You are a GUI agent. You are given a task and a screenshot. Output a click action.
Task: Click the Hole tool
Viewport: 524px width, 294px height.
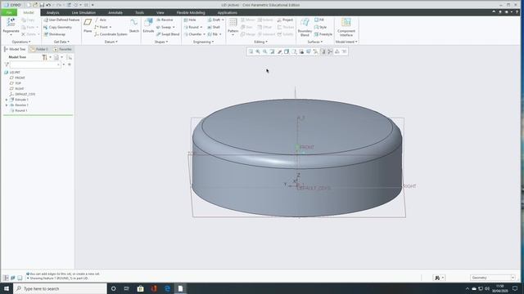click(x=190, y=20)
